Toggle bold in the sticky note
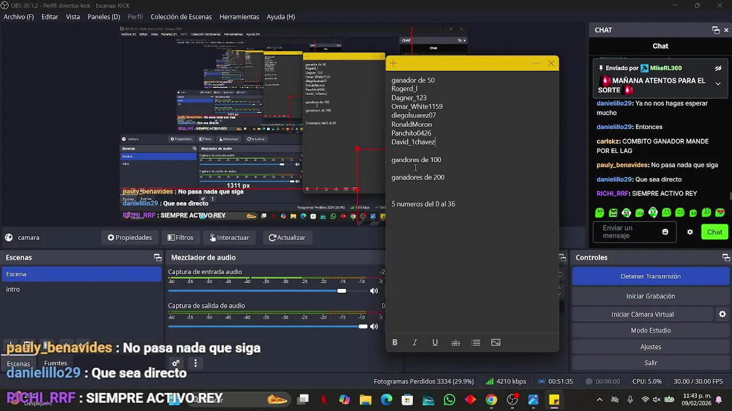 pos(395,342)
